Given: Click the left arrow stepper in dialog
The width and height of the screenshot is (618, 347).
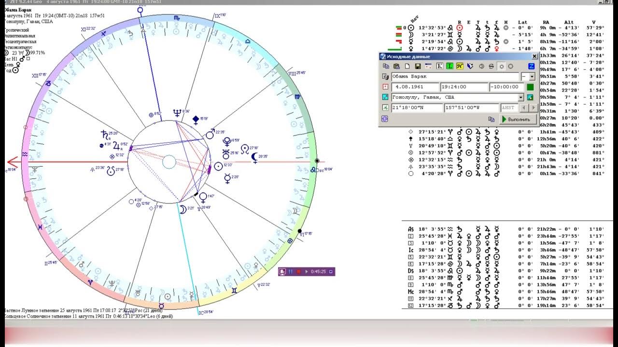Looking at the screenshot, I should tap(524, 108).
